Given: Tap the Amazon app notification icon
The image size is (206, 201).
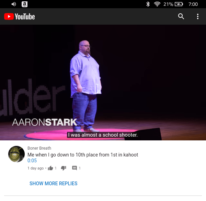Looking at the screenshot, I should 24,4.
